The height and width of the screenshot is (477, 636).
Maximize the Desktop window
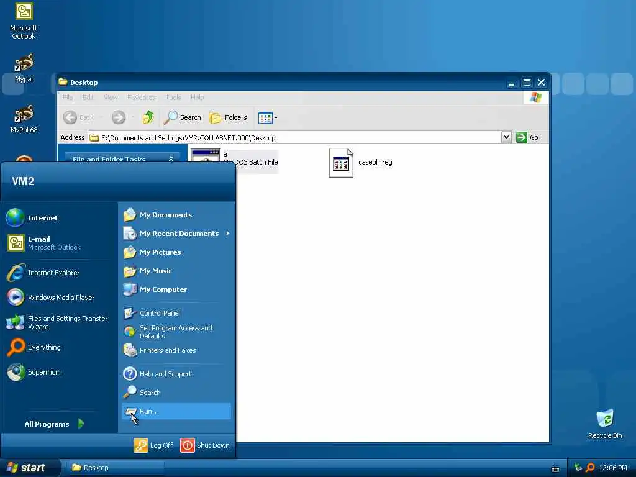[527, 83]
